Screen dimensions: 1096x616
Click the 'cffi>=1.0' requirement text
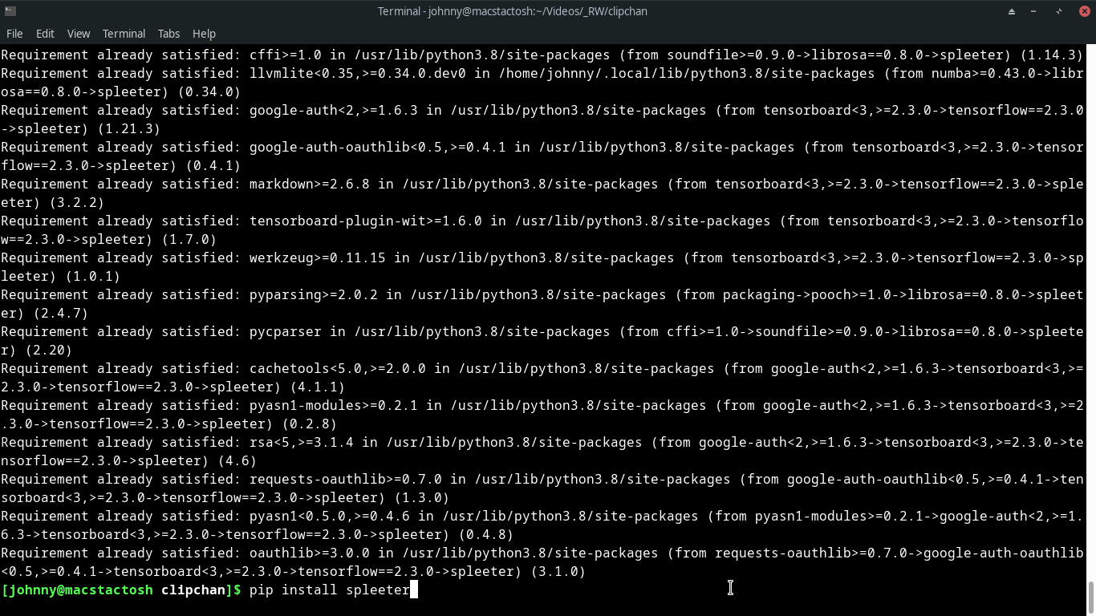(x=286, y=55)
